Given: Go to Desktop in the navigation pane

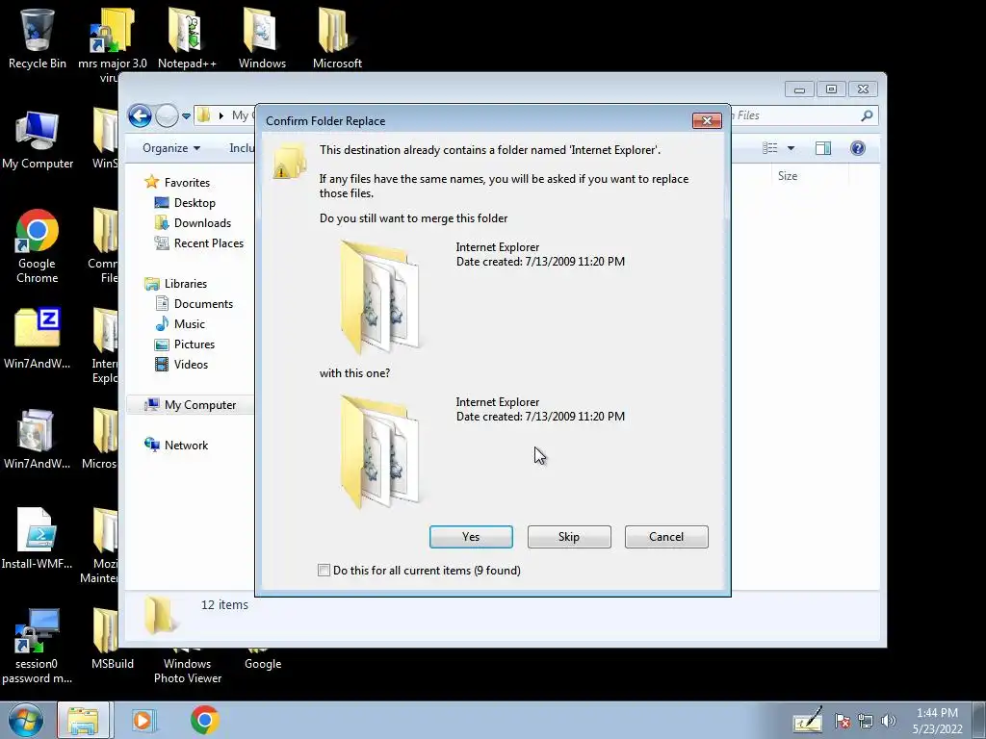Looking at the screenshot, I should (x=195, y=203).
